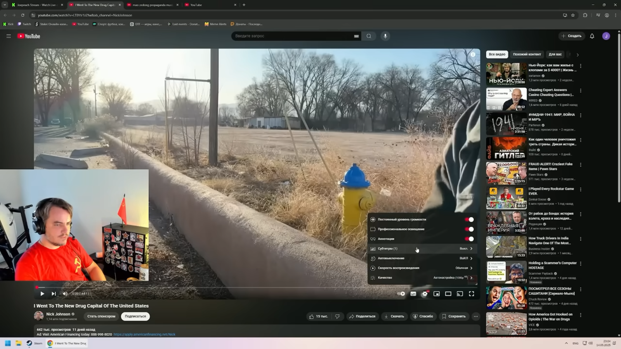This screenshot has width=621, height=349.
Task: Open options for the Нью-Йорк video
Action: click(581, 66)
